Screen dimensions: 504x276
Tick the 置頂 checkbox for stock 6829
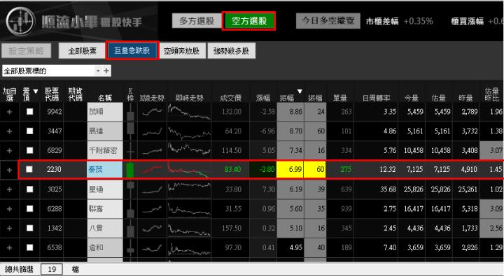coord(29,150)
